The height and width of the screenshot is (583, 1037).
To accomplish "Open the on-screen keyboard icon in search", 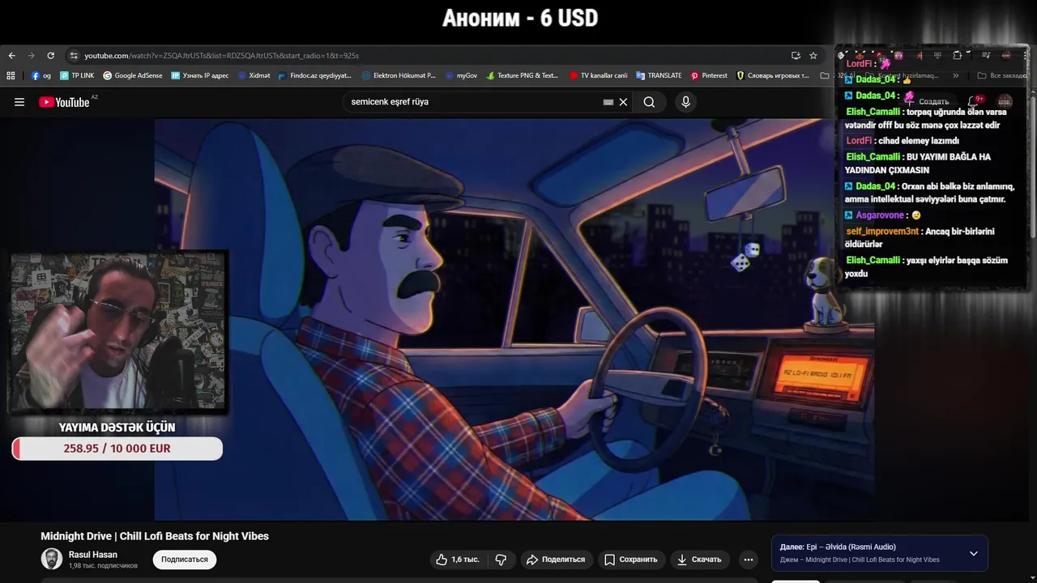I will 608,102.
